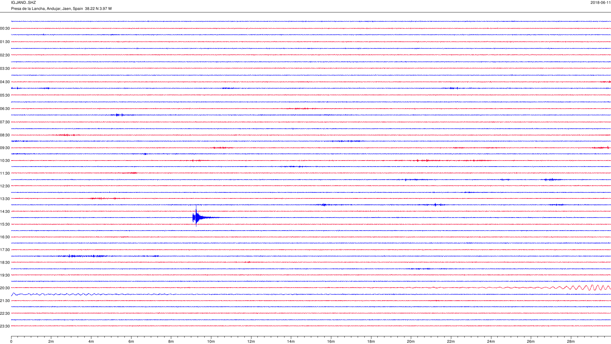Click the 17:30 time label
611x344 pixels.
(5, 250)
